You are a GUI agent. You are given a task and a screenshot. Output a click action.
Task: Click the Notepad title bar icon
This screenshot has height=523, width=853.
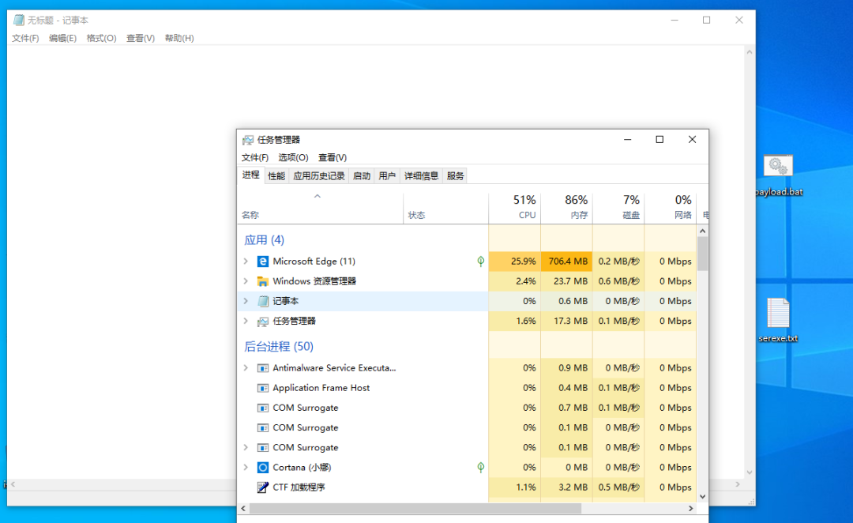(x=19, y=20)
